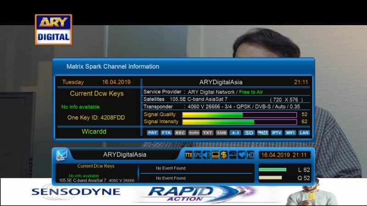Click the dollar sign encryption icon
Viewport: 367px width, 206px height.
(224, 155)
